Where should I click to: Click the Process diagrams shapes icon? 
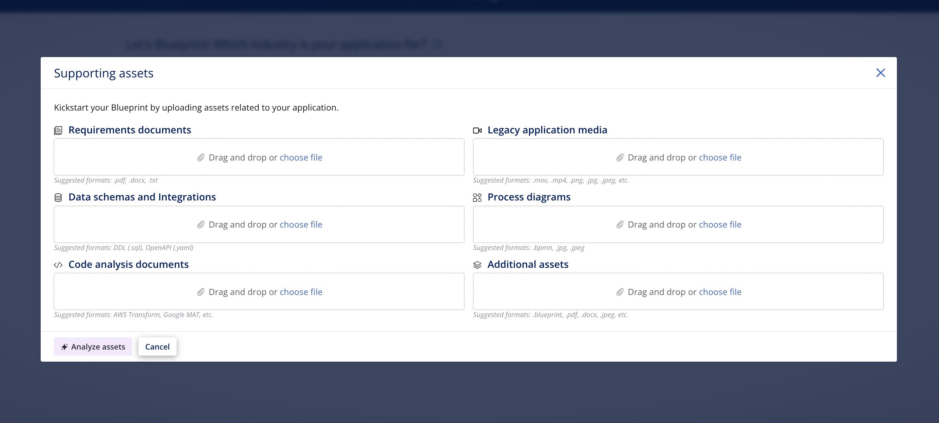coord(477,198)
